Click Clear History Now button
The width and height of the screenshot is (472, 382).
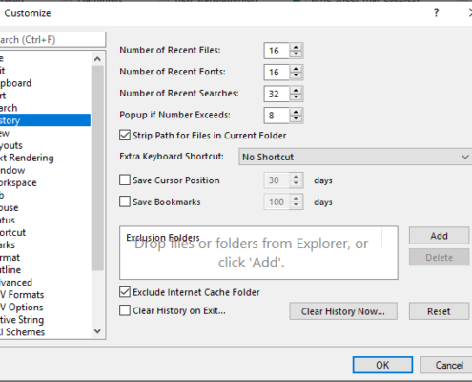point(343,311)
